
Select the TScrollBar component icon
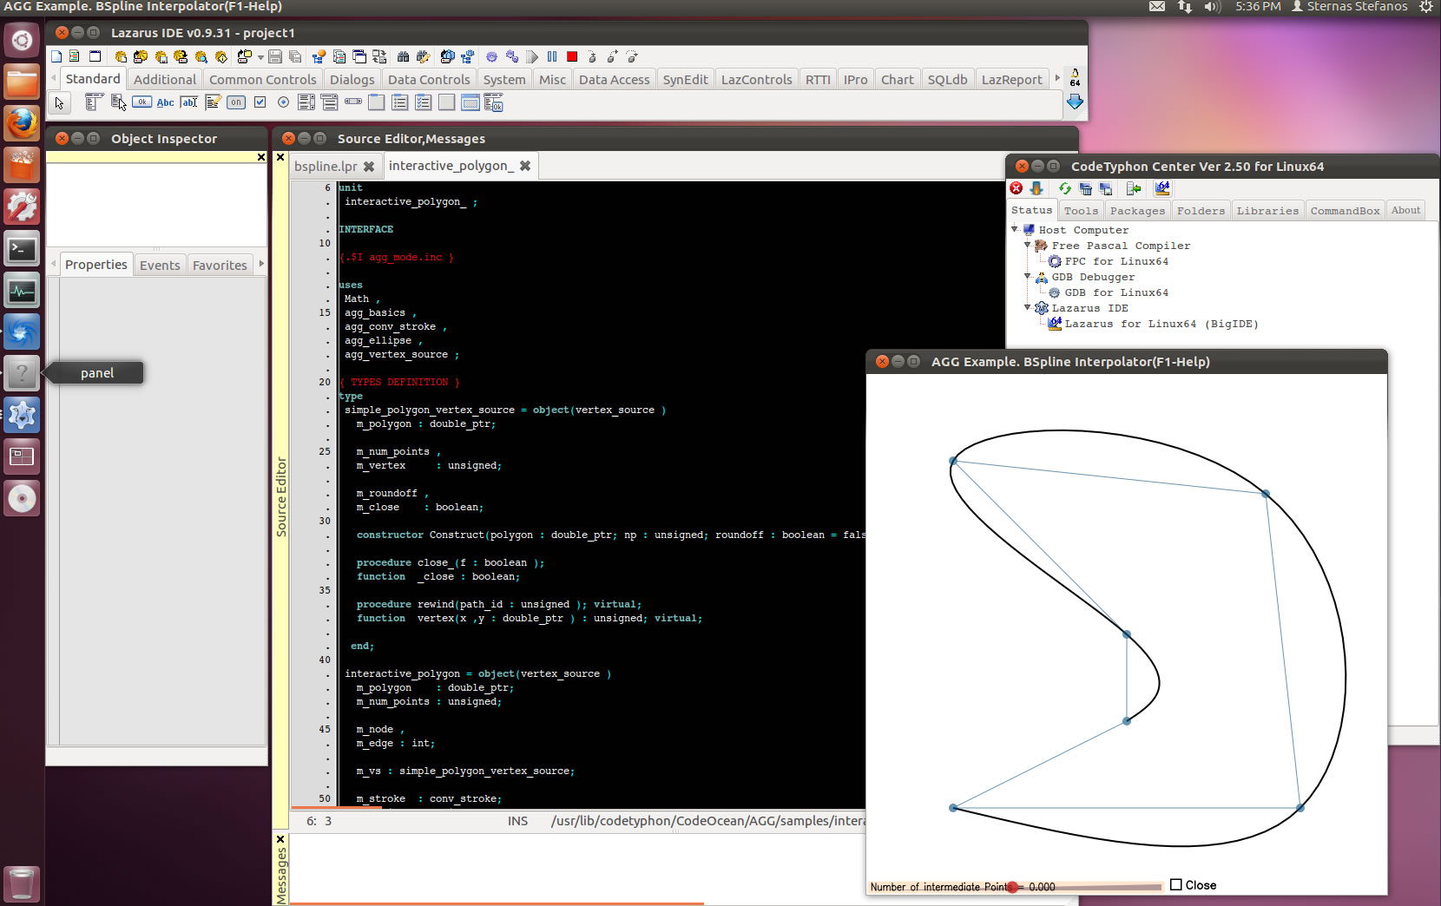(353, 102)
